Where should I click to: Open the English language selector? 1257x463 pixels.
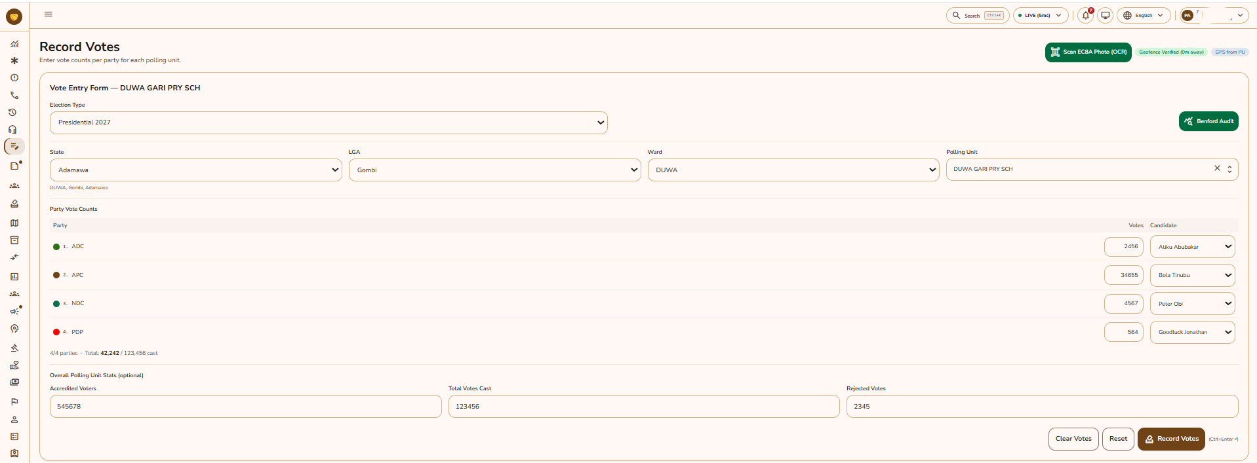point(1144,15)
